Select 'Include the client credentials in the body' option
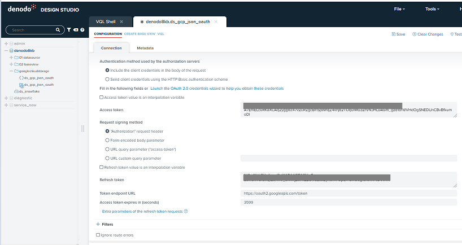 click(x=107, y=70)
